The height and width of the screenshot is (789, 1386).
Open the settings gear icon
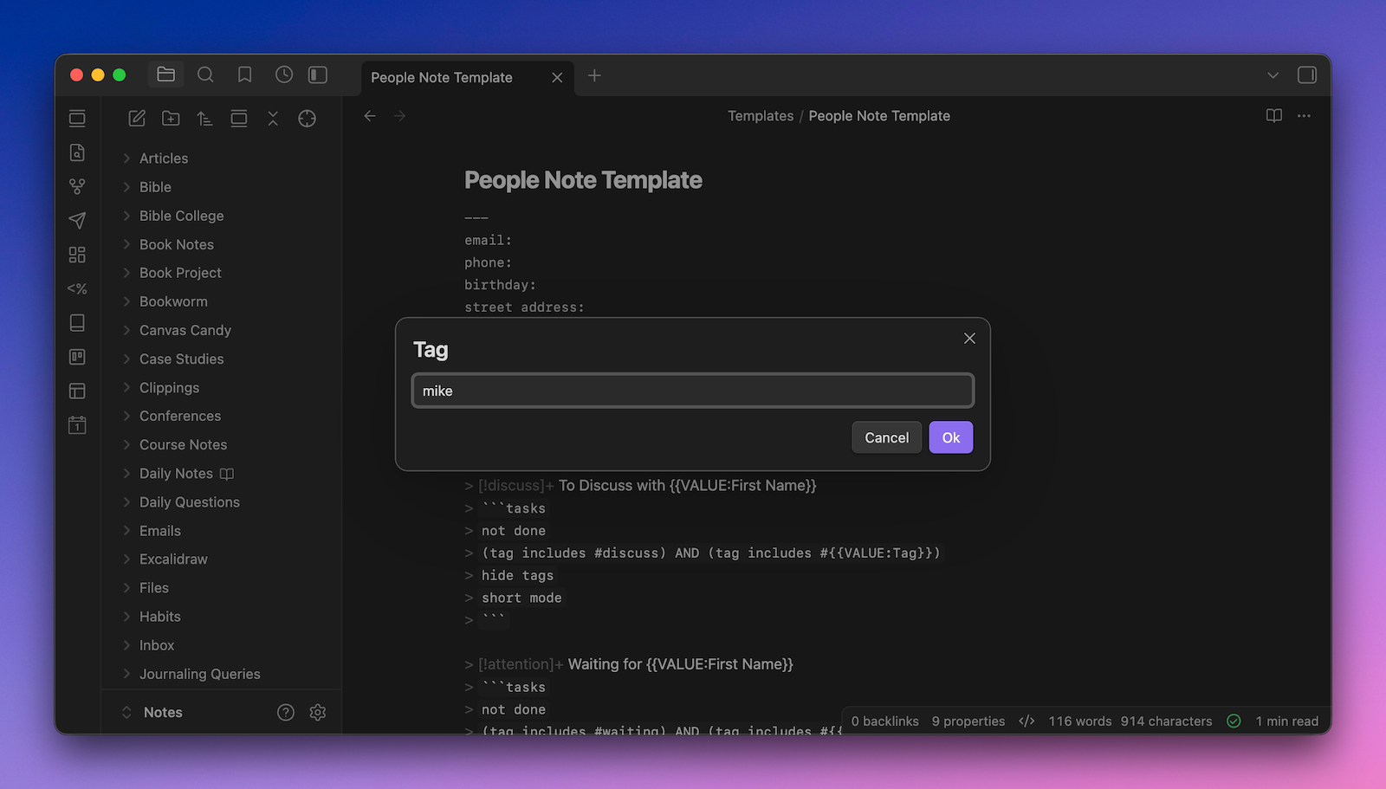tap(318, 712)
